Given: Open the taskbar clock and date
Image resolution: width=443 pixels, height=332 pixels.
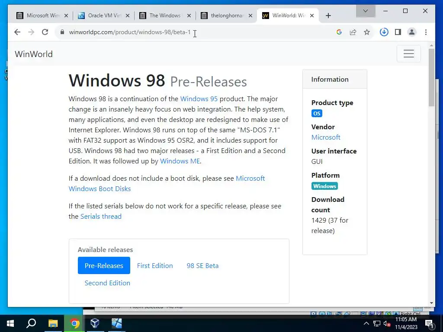Looking at the screenshot, I should click(406, 323).
